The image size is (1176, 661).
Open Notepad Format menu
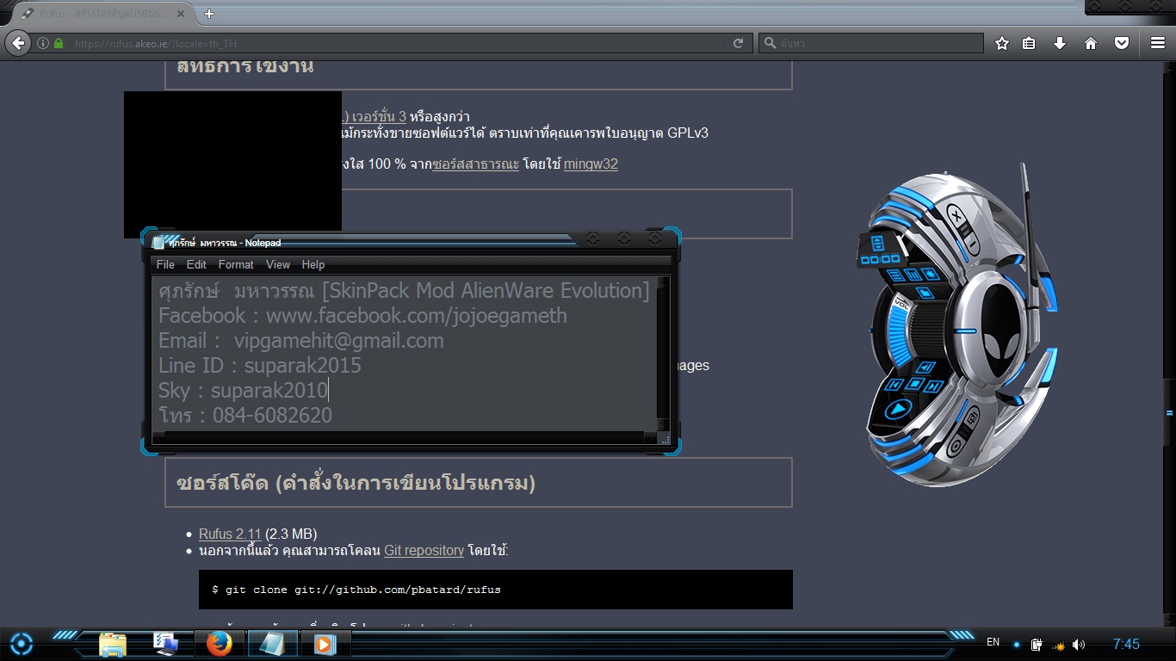236,264
